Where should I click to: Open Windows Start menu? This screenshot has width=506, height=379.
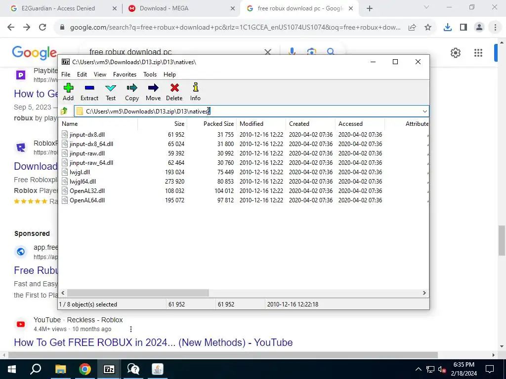click(12, 369)
